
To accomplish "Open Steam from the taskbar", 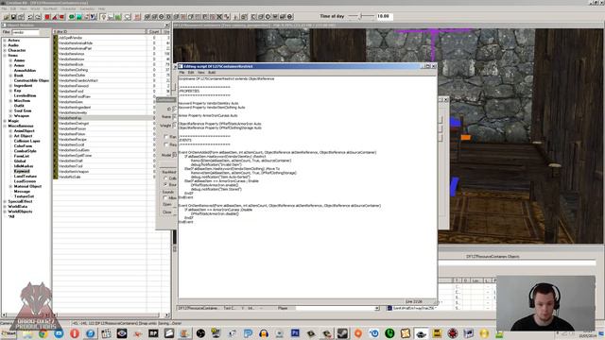I will (342, 333).
